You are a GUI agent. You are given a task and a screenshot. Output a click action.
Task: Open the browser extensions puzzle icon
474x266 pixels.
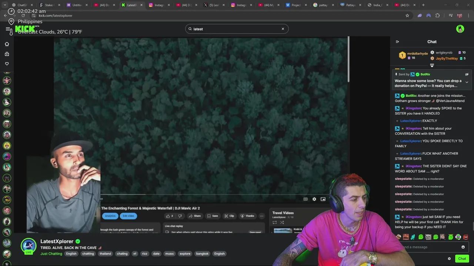(x=438, y=16)
